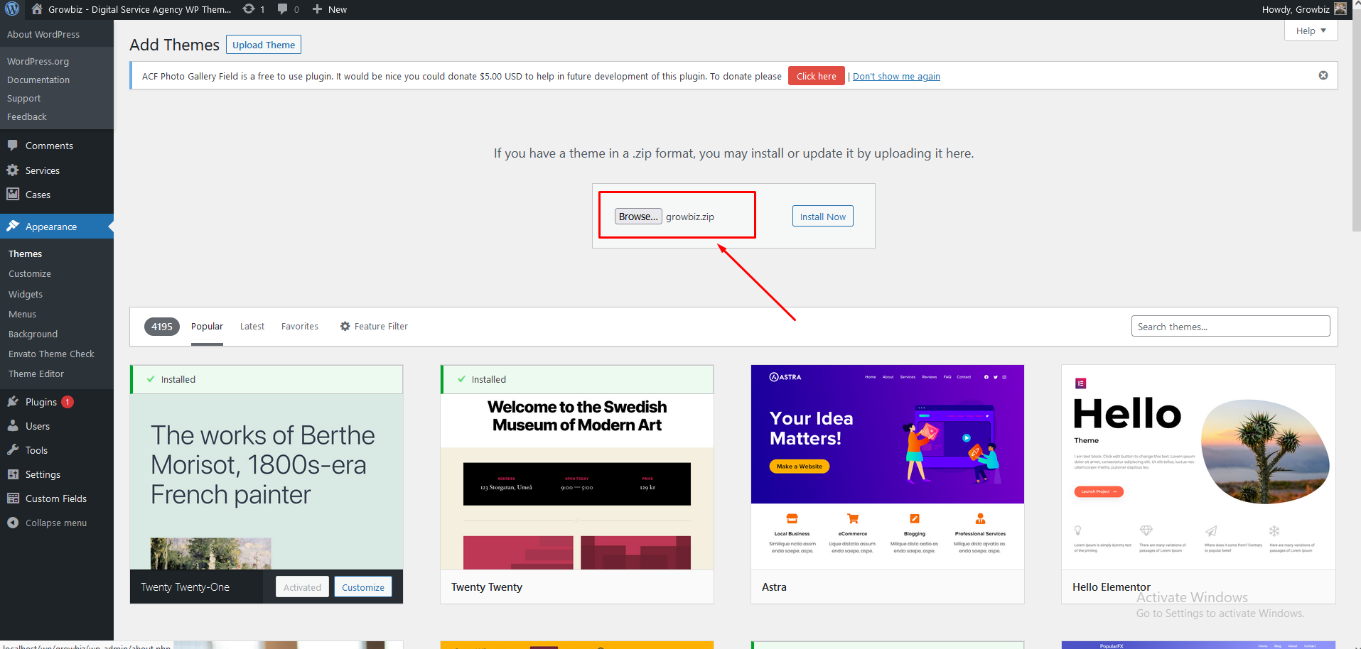Click the Services gear icon in sidebar
Screen dimensions: 1361x649
[13, 170]
